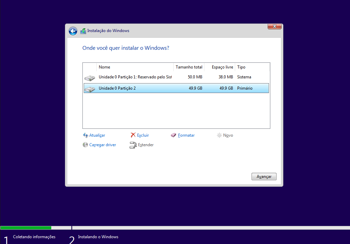
Task: Click the drive icon for Partição 2
Action: tap(90, 89)
